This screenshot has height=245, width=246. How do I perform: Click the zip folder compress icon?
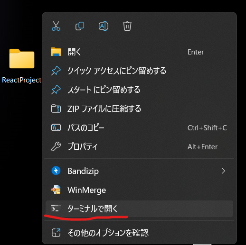click(56, 109)
